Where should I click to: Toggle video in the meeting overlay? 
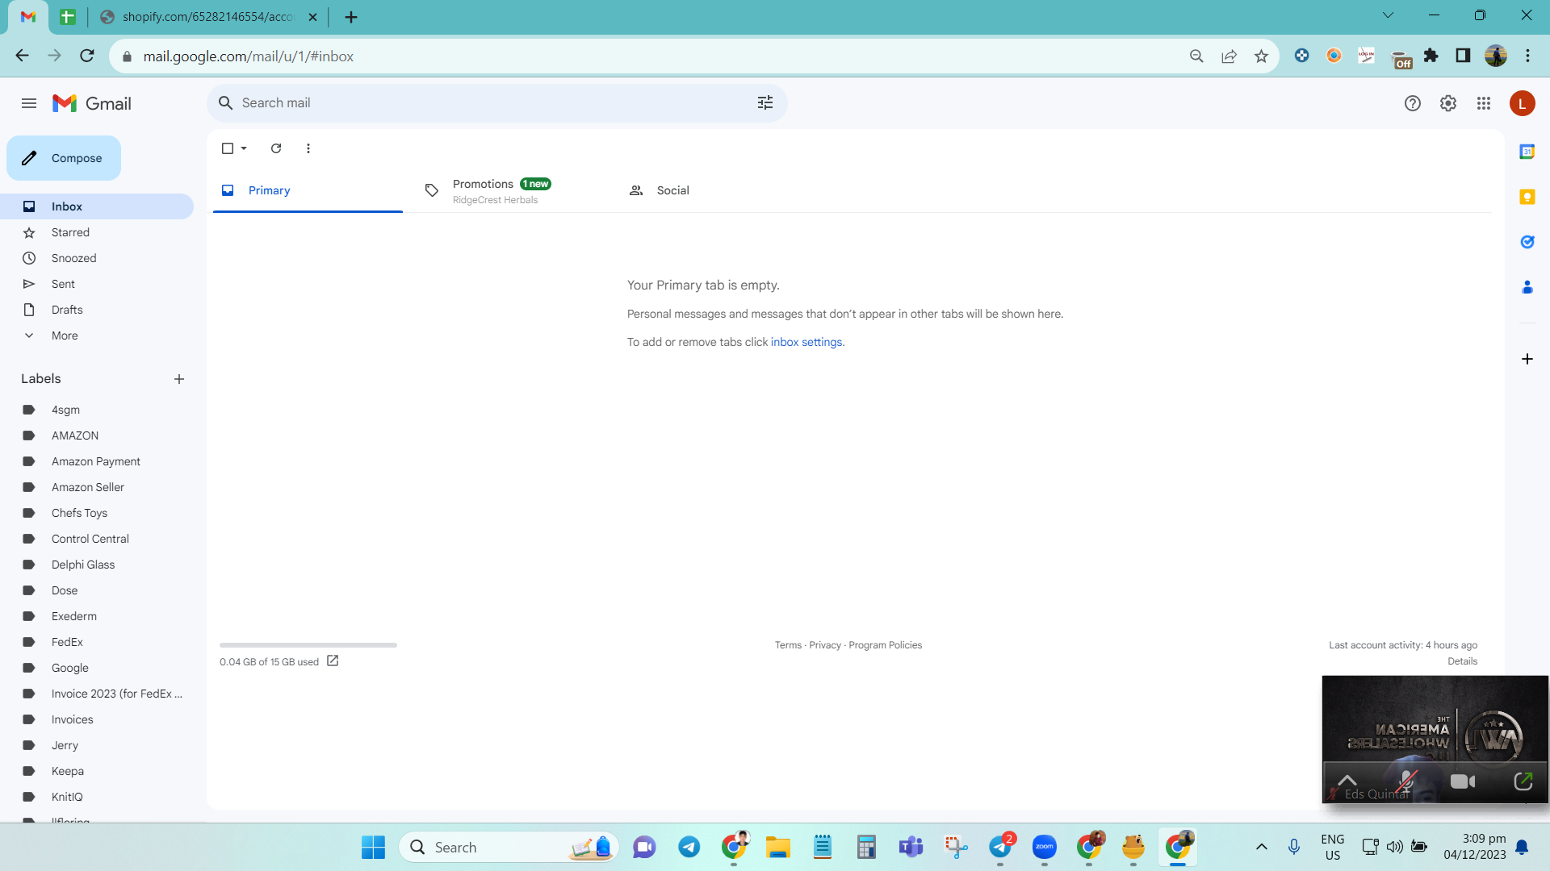coord(1463,781)
